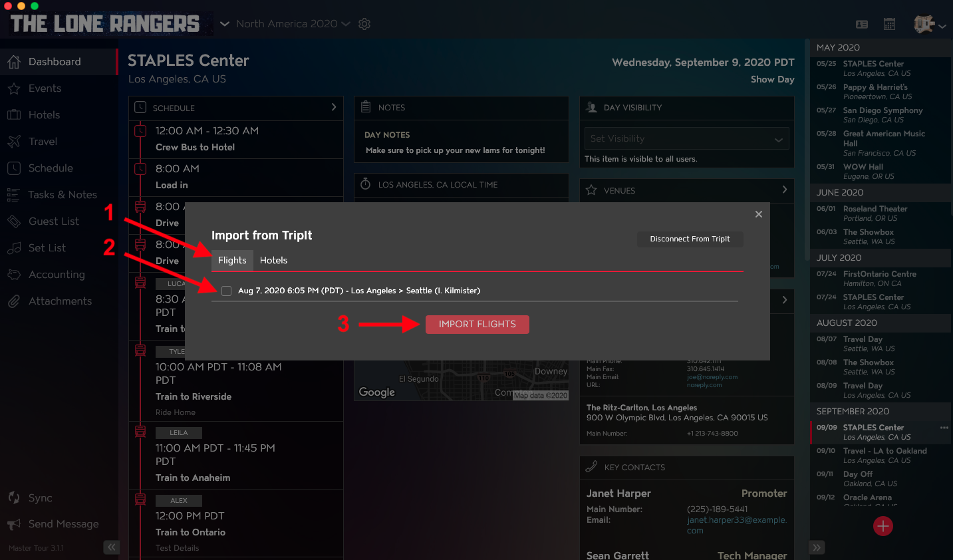
Task: Collapse the left sidebar with double chevron
Action: coord(112,547)
